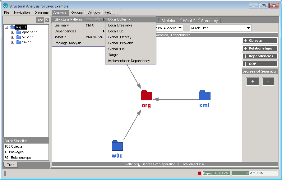282x180 pixels.
Task: Open the Diagrams menu
Action: 42,12
